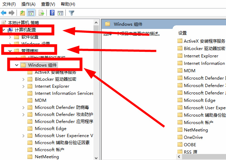Expand the 软件设置 node arrow

pyautogui.click(x=10, y=37)
